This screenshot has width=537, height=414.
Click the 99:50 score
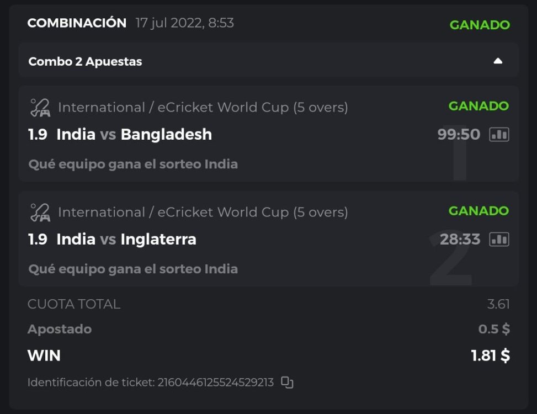pyautogui.click(x=459, y=135)
